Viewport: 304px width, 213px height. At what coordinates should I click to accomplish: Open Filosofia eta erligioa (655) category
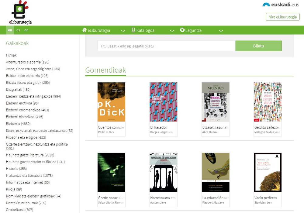pos(26,137)
